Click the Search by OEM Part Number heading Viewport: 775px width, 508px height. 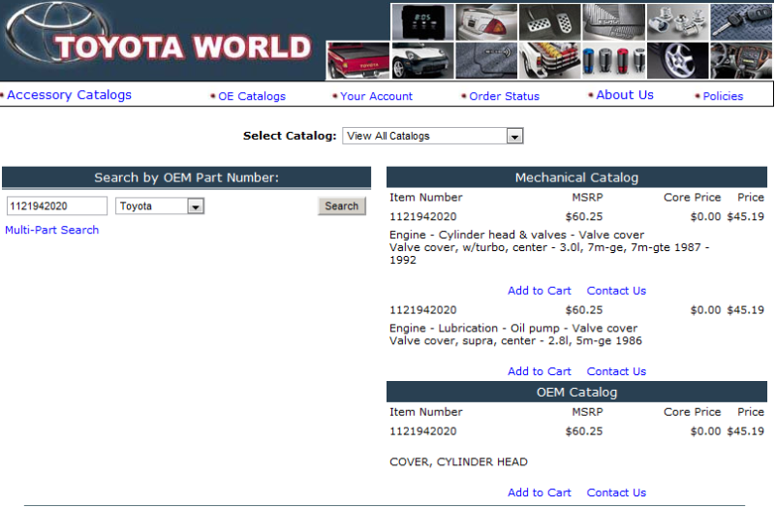pyautogui.click(x=186, y=177)
